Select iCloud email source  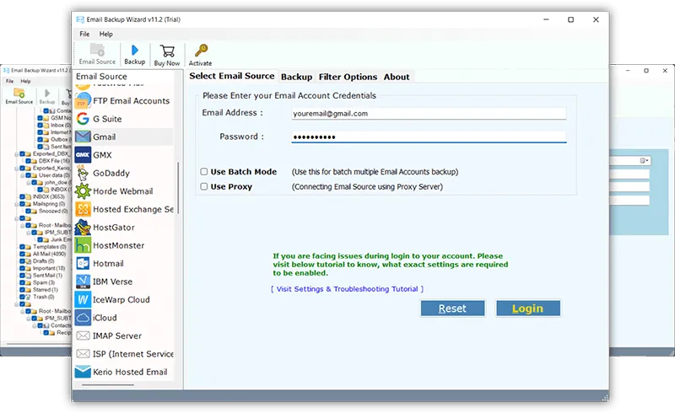tap(123, 318)
